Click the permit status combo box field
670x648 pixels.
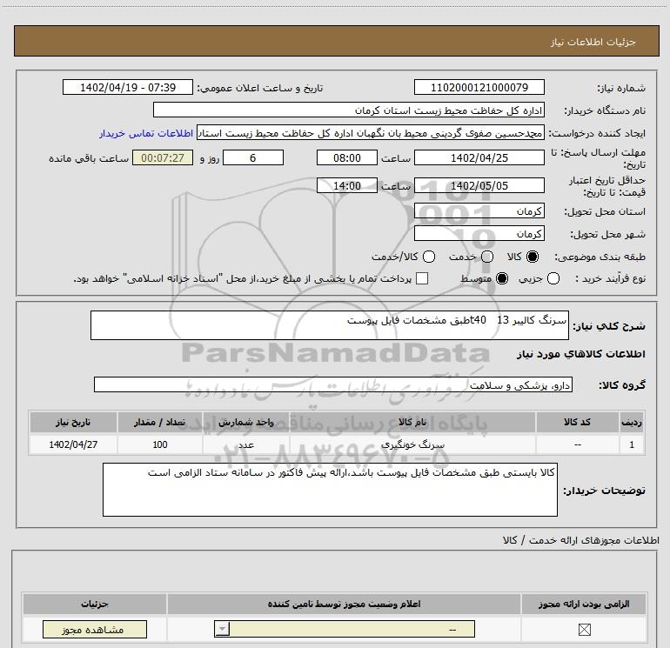(345, 629)
